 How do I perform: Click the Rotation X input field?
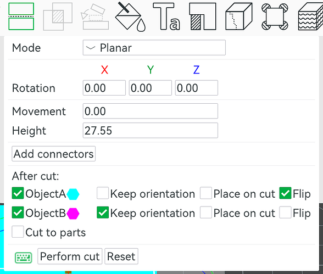104,88
